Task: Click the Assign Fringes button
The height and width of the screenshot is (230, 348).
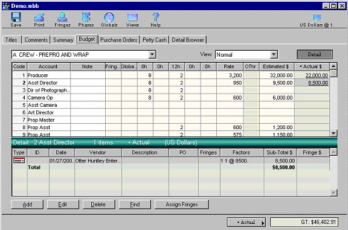Action: pyautogui.click(x=181, y=204)
